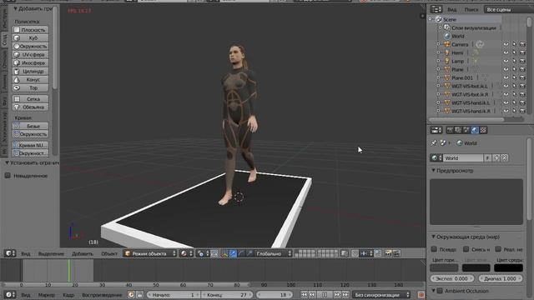
Task: Enable the Псевдо sky checkbox
Action: (434, 249)
